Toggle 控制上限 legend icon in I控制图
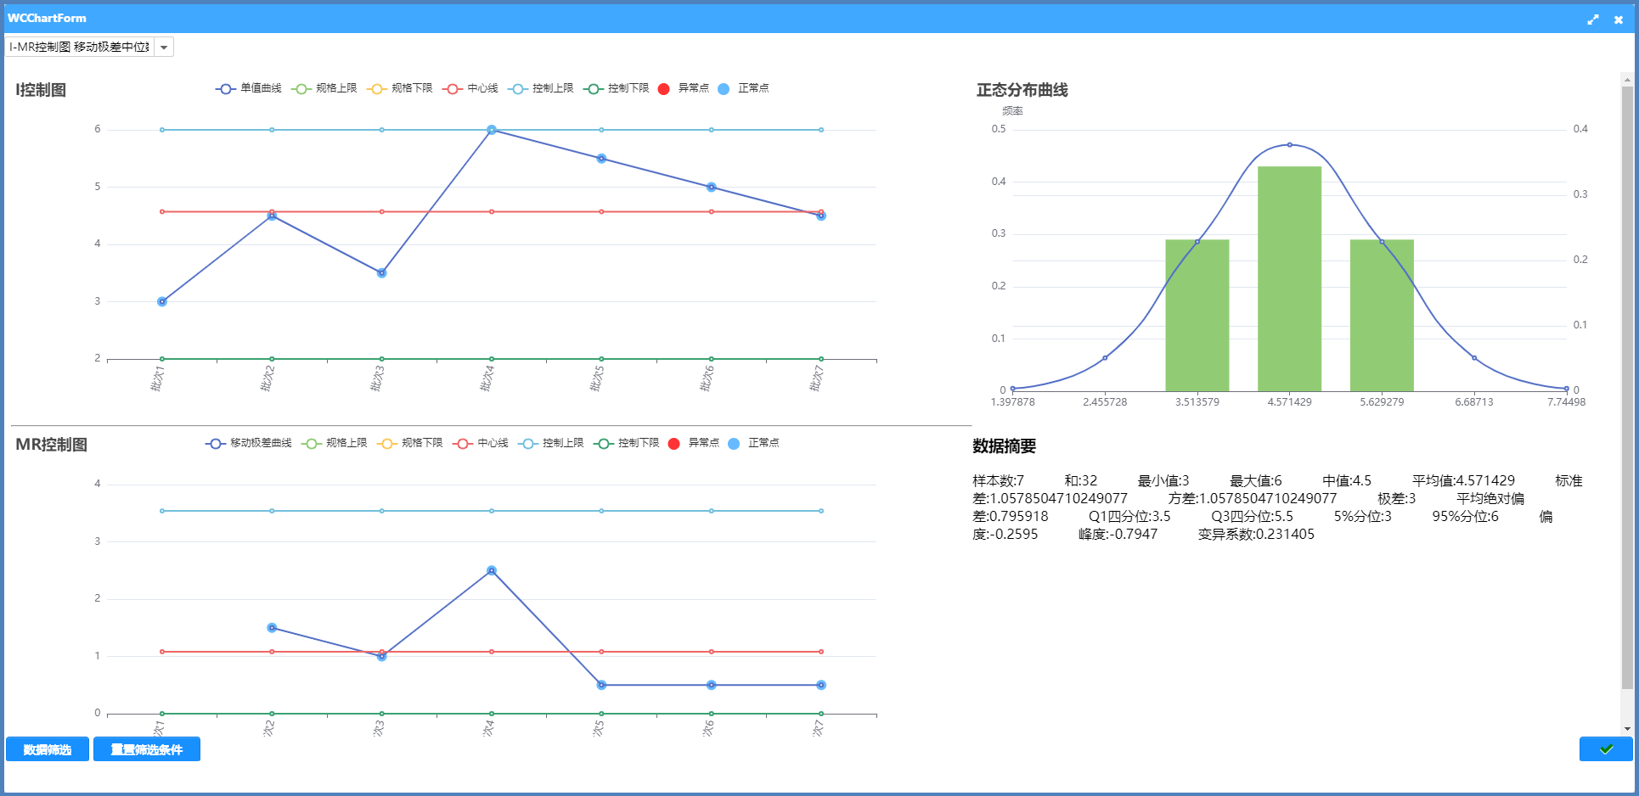 (x=517, y=89)
